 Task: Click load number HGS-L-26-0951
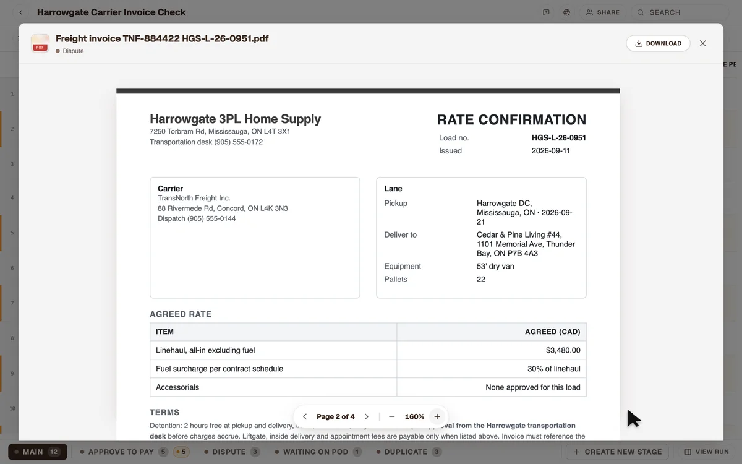click(x=559, y=138)
